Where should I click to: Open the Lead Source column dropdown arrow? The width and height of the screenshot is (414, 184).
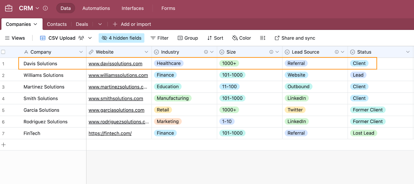point(343,52)
